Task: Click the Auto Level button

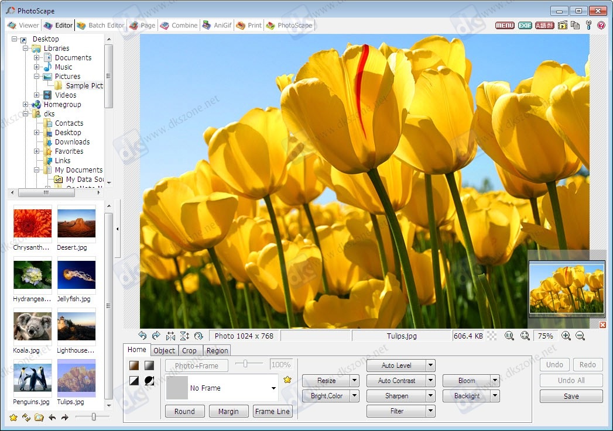Action: click(x=396, y=366)
